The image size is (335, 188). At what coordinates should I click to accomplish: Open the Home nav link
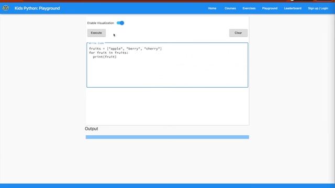[212, 8]
